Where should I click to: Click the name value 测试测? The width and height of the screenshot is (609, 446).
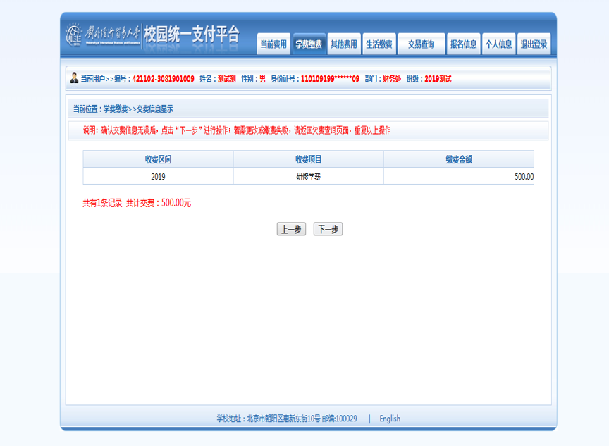click(x=226, y=79)
